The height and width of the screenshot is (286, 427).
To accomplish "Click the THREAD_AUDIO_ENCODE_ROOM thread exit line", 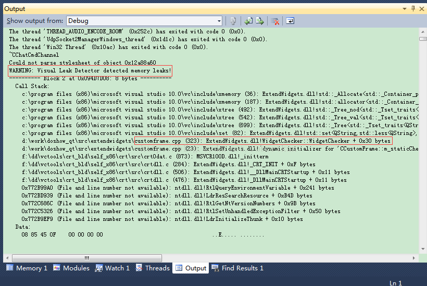I will coord(127,32).
